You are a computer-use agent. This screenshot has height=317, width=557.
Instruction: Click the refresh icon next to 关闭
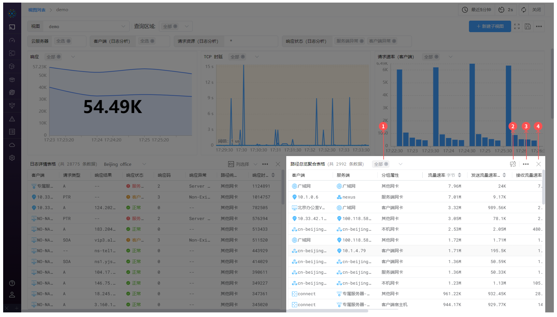(524, 10)
